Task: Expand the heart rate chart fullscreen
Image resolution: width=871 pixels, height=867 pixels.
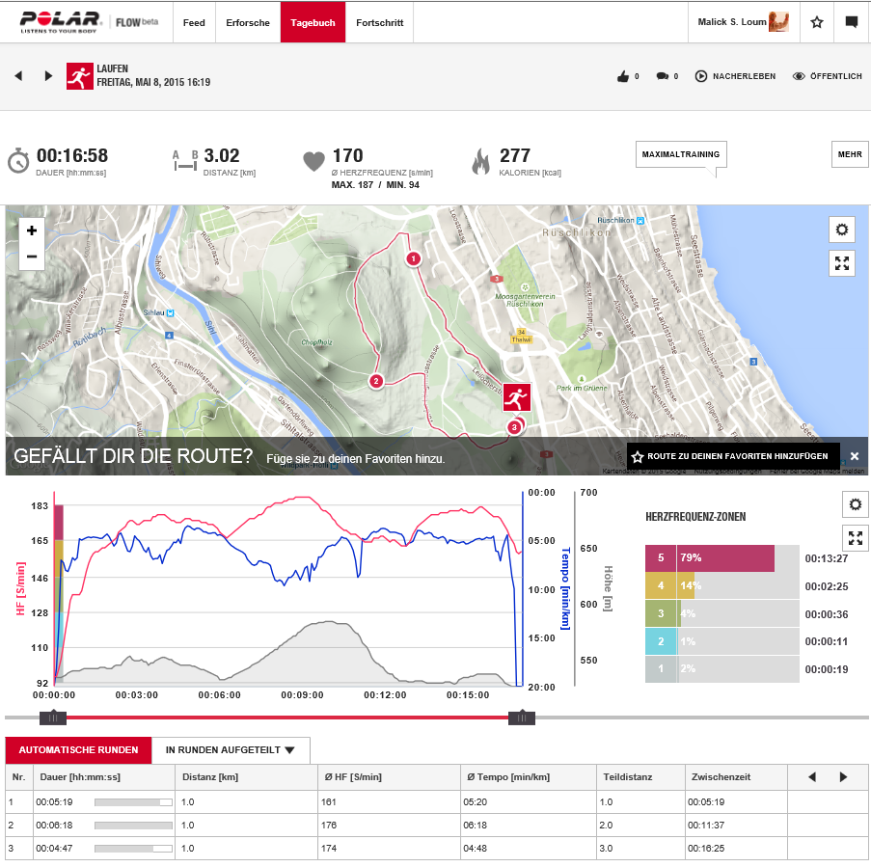Action: [x=855, y=538]
